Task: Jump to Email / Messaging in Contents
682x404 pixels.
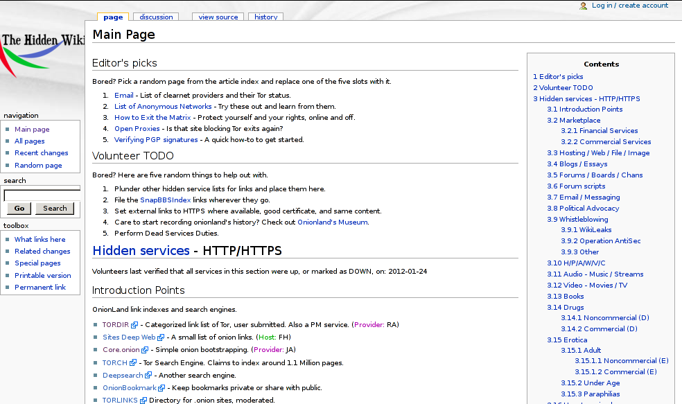Action: click(583, 197)
